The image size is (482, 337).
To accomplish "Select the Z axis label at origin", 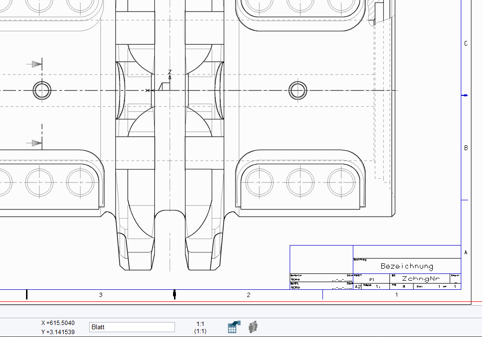I will tap(170, 72).
